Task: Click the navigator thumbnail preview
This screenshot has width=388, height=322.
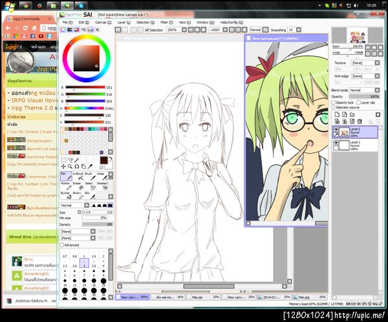Action: coord(356,36)
